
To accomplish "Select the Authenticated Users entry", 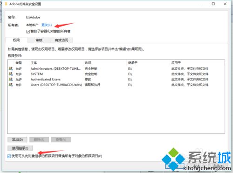I will tap(46, 80).
